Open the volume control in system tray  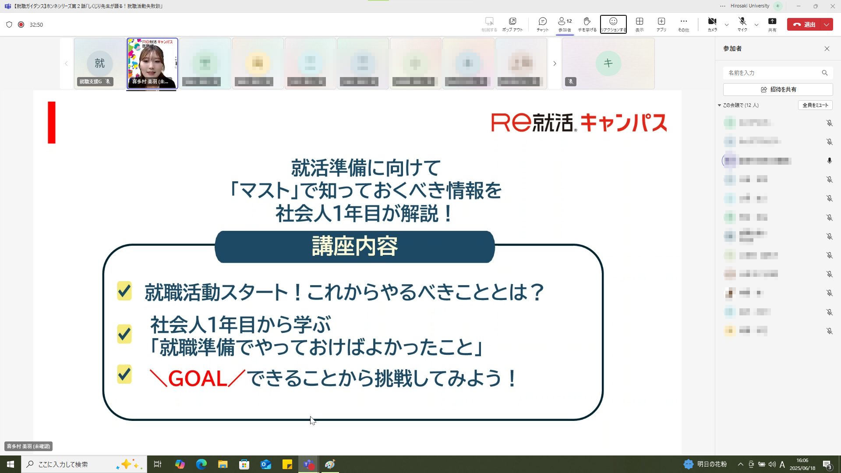click(x=772, y=464)
